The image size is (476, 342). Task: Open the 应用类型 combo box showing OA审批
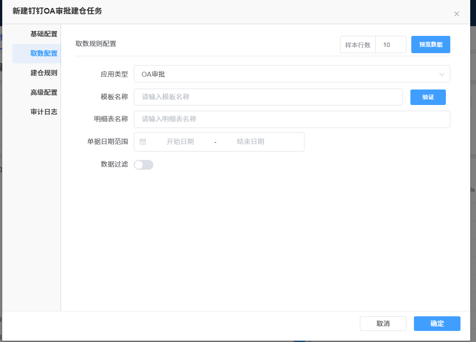pyautogui.click(x=284, y=74)
